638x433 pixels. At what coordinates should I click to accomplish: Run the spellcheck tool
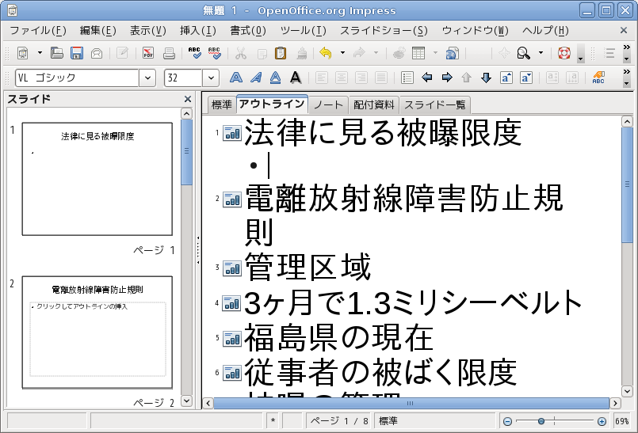click(x=195, y=54)
